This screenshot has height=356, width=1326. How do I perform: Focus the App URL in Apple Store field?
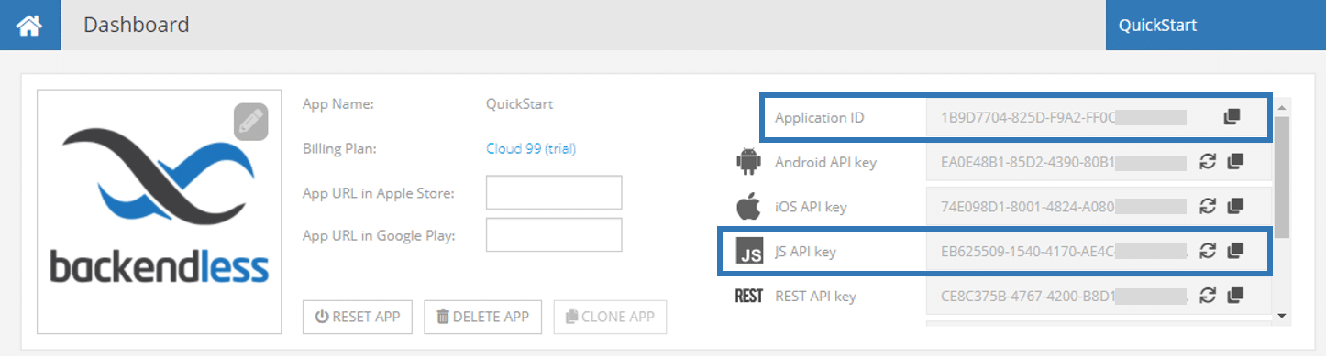(554, 192)
